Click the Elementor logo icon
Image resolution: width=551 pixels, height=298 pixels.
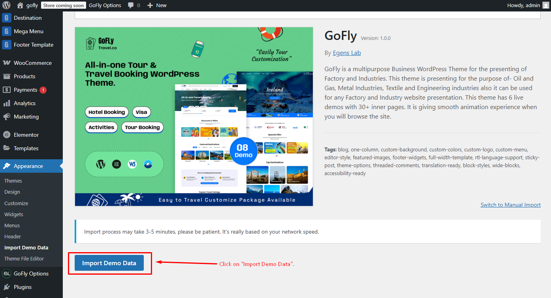7,135
